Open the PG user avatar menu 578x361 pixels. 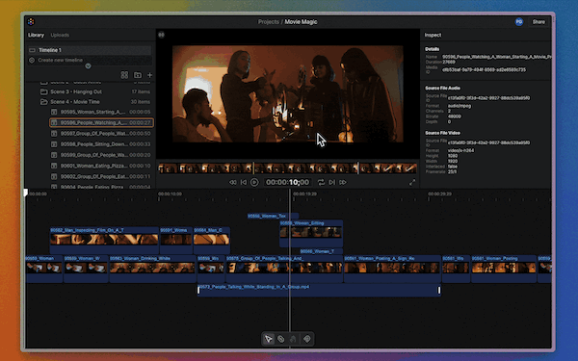(x=519, y=22)
